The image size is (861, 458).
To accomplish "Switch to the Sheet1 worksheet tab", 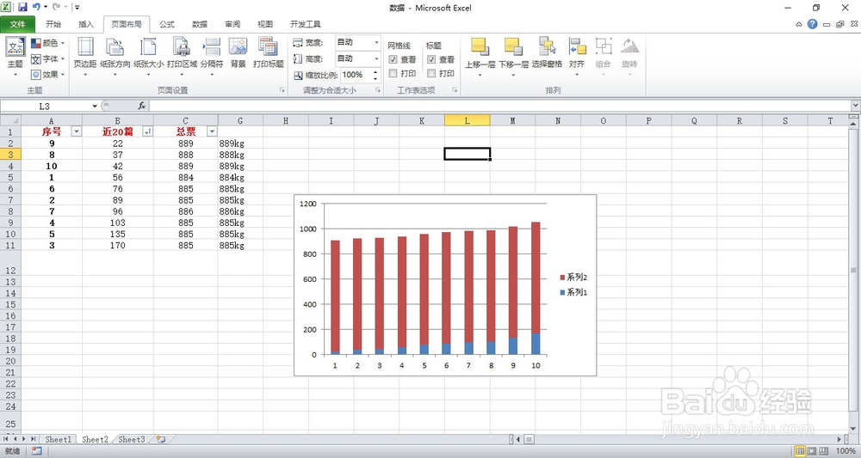I will point(58,439).
